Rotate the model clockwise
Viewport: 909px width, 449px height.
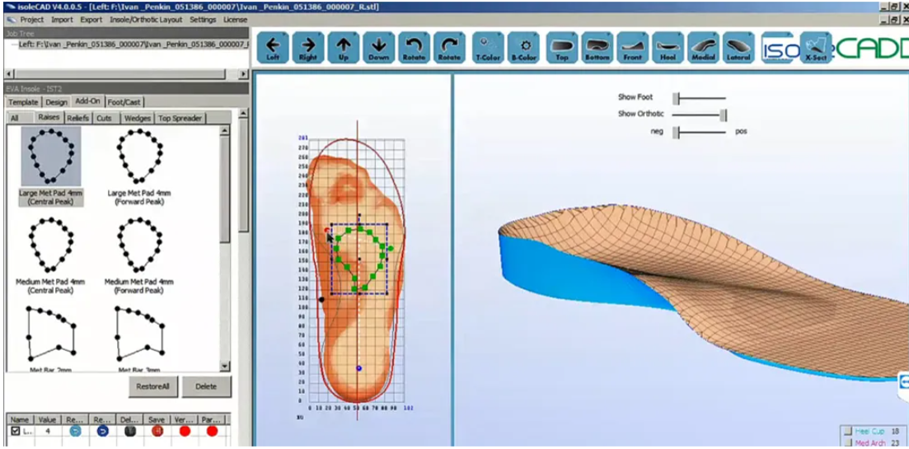coord(450,48)
